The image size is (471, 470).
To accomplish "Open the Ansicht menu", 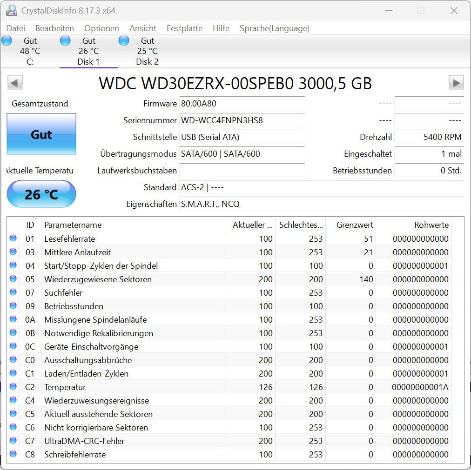I will tap(143, 28).
